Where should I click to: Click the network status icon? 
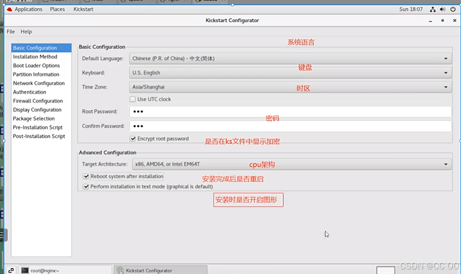[x=432, y=9]
